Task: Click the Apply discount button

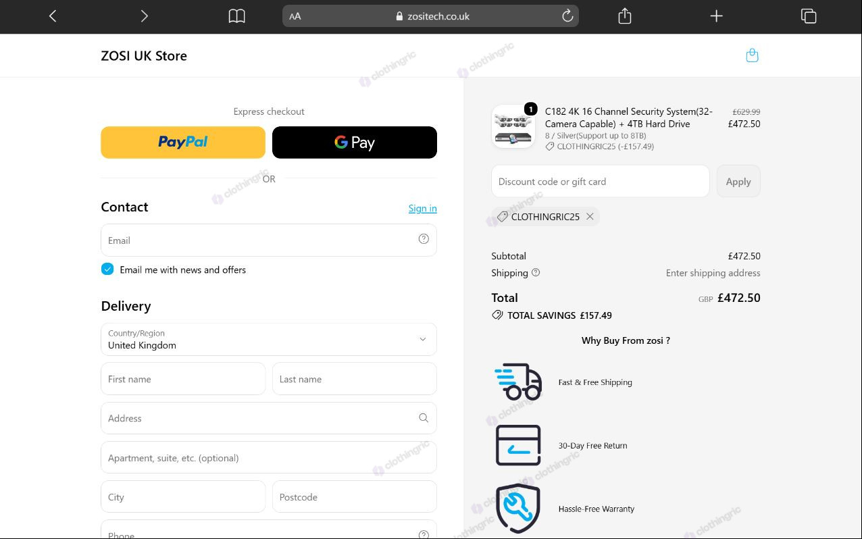Action: [x=738, y=182]
